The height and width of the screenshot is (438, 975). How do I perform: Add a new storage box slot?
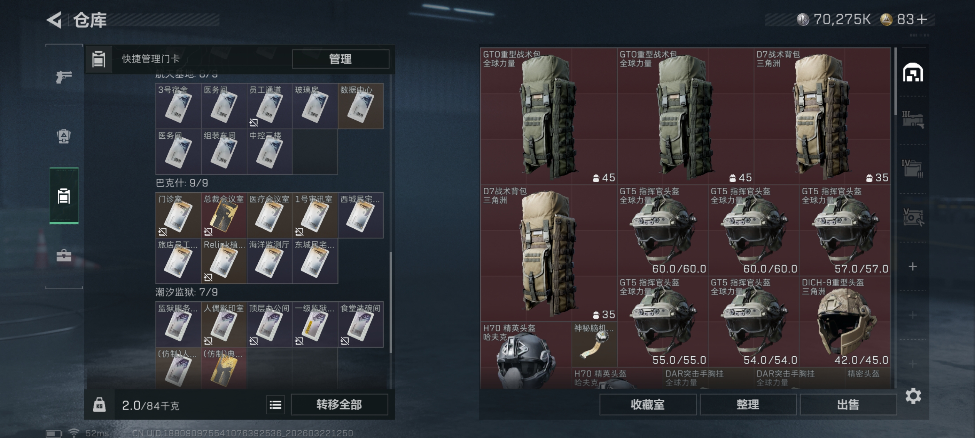coord(913,267)
